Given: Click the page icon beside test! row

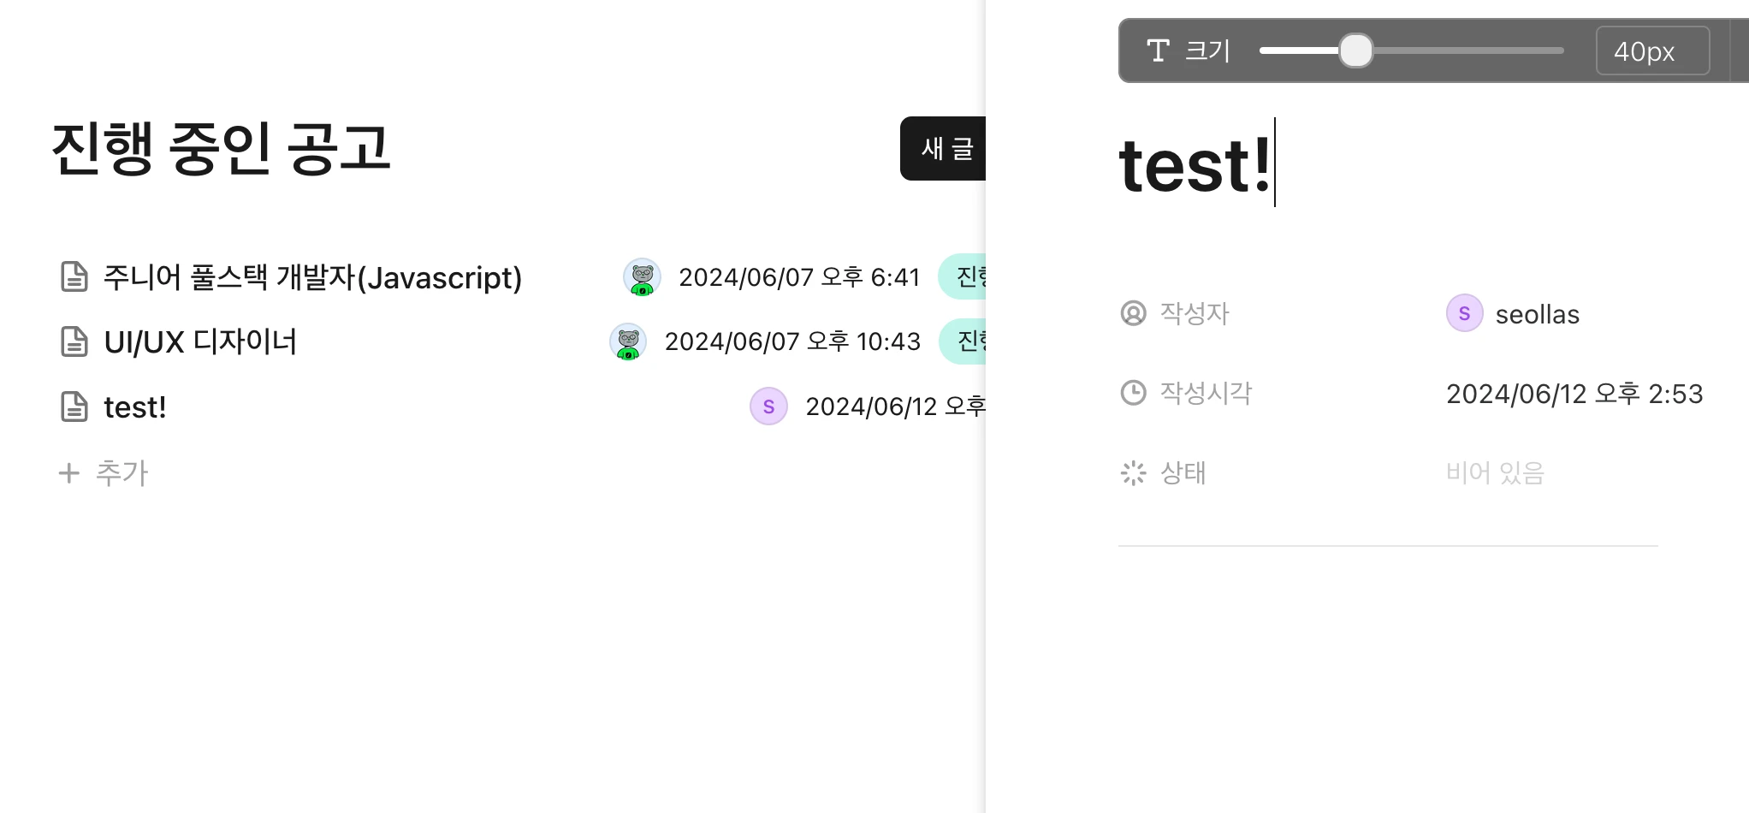Looking at the screenshot, I should (74, 406).
